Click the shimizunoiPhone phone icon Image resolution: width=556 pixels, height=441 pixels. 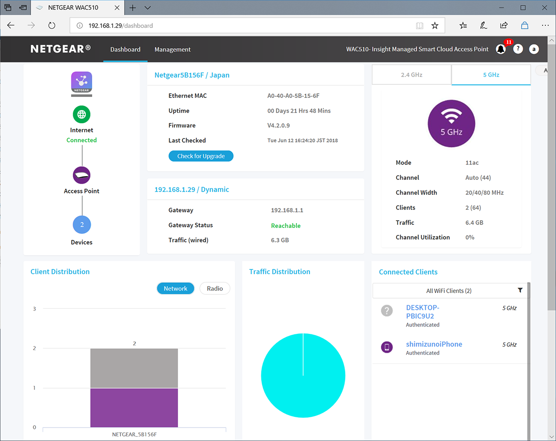click(387, 347)
